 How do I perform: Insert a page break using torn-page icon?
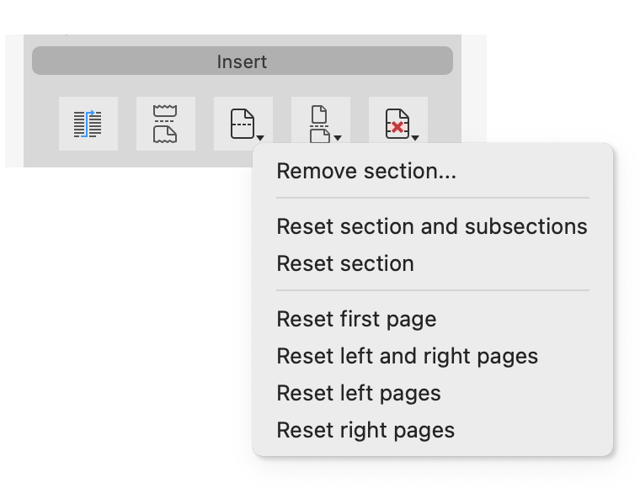[165, 124]
